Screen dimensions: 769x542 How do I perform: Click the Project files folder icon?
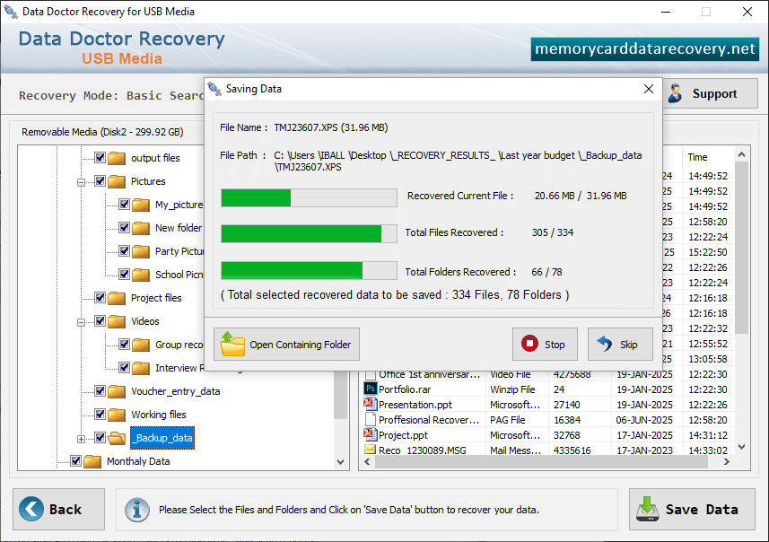(x=117, y=298)
